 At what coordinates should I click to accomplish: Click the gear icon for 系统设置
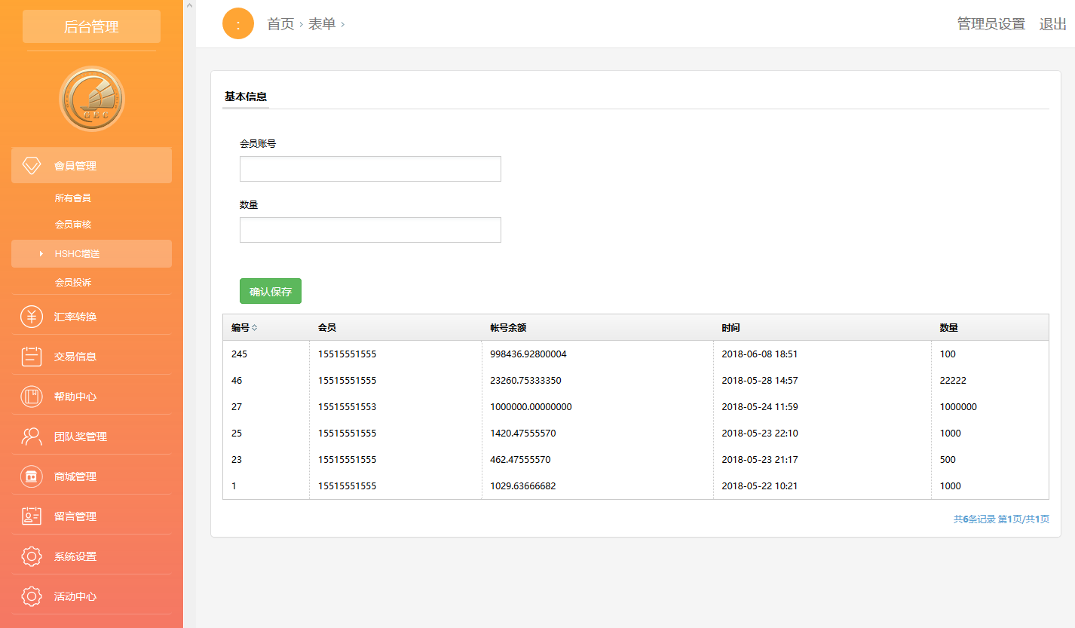32,556
